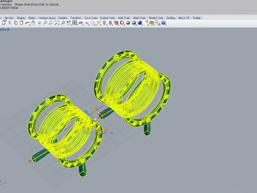Click the Rendered viewport gray sphere icon
This screenshot has height=193, width=257.
134,23
